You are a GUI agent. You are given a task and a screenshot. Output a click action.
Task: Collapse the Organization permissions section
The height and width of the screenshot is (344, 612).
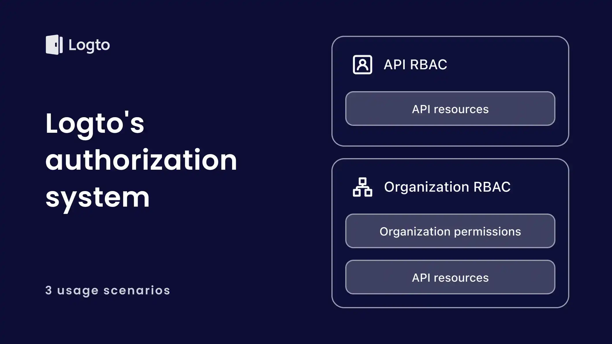[x=450, y=231]
